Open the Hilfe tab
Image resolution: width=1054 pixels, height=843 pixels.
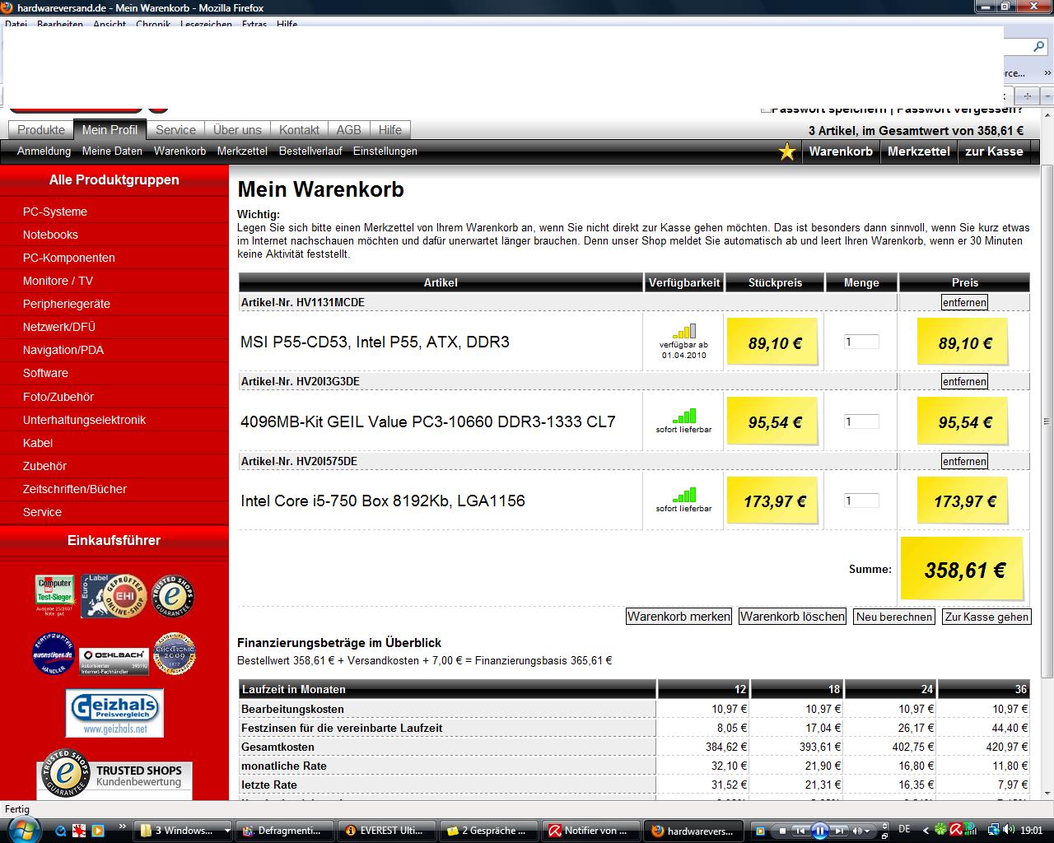click(x=390, y=130)
